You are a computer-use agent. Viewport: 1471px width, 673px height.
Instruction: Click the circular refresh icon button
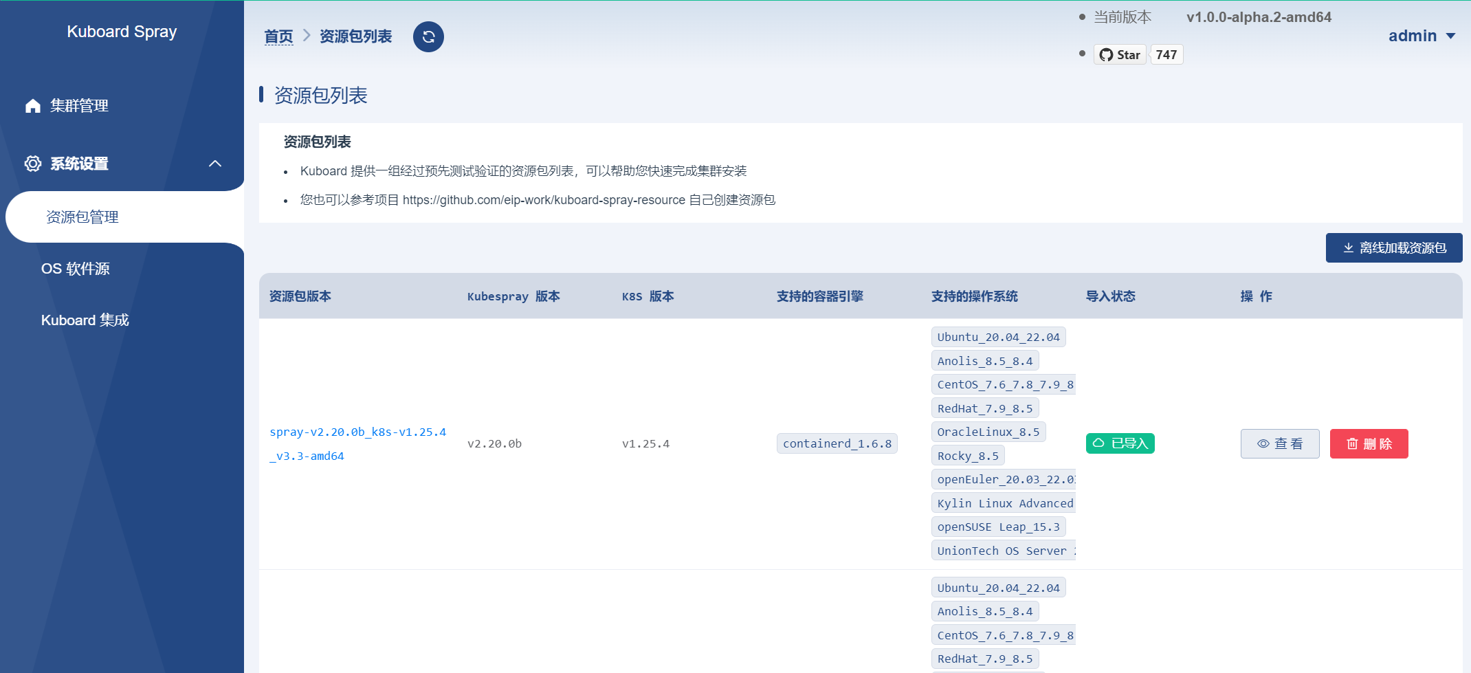428,37
